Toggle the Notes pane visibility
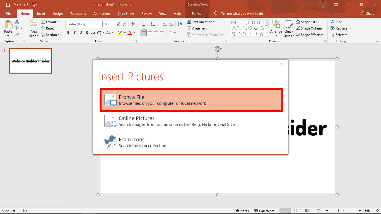This screenshot has width=381, height=214. (242, 211)
